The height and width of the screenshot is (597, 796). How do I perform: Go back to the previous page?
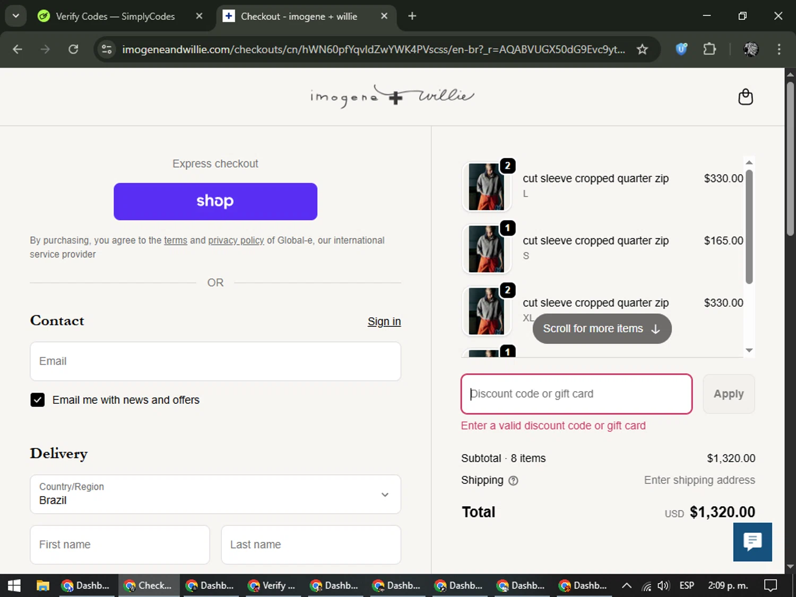click(18, 49)
